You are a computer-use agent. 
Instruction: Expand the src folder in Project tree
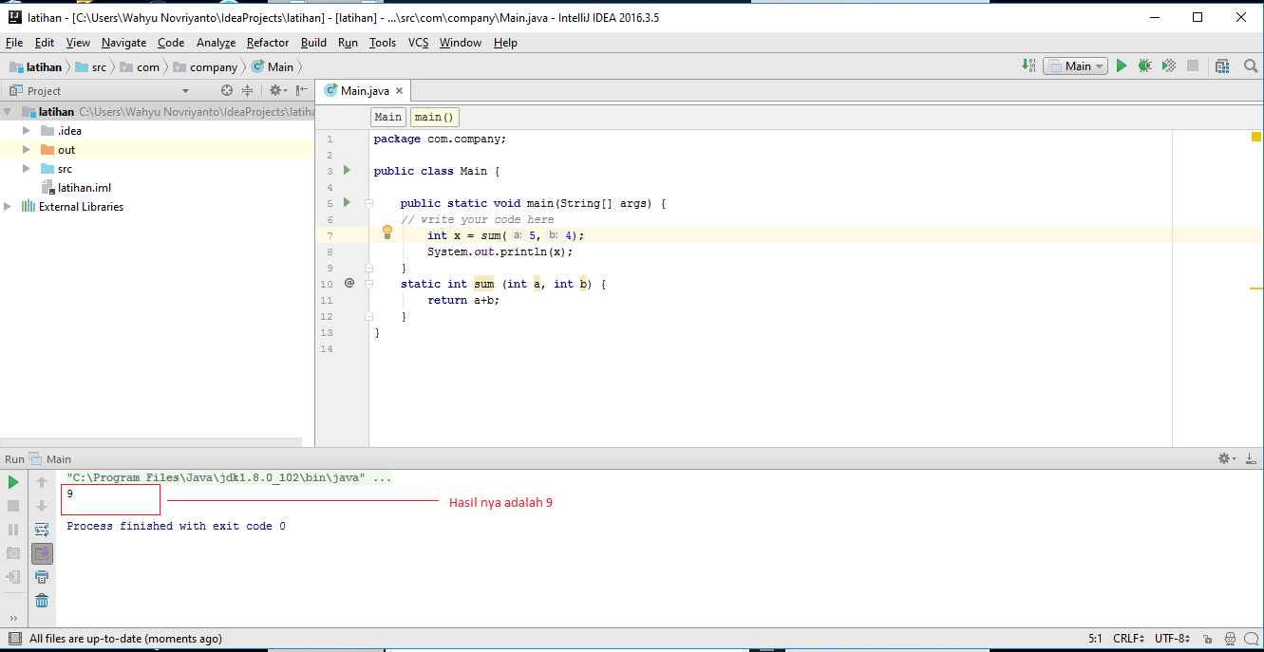click(27, 168)
